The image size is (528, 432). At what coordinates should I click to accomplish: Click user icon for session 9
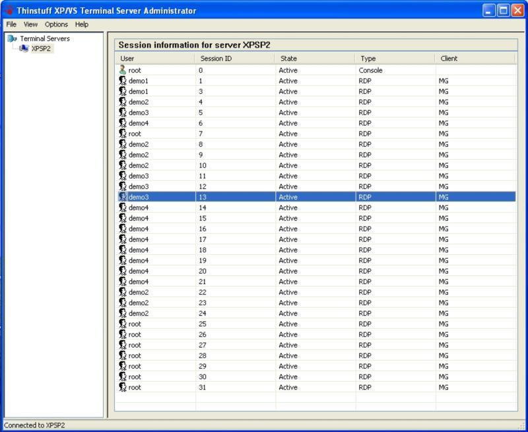[x=123, y=155]
